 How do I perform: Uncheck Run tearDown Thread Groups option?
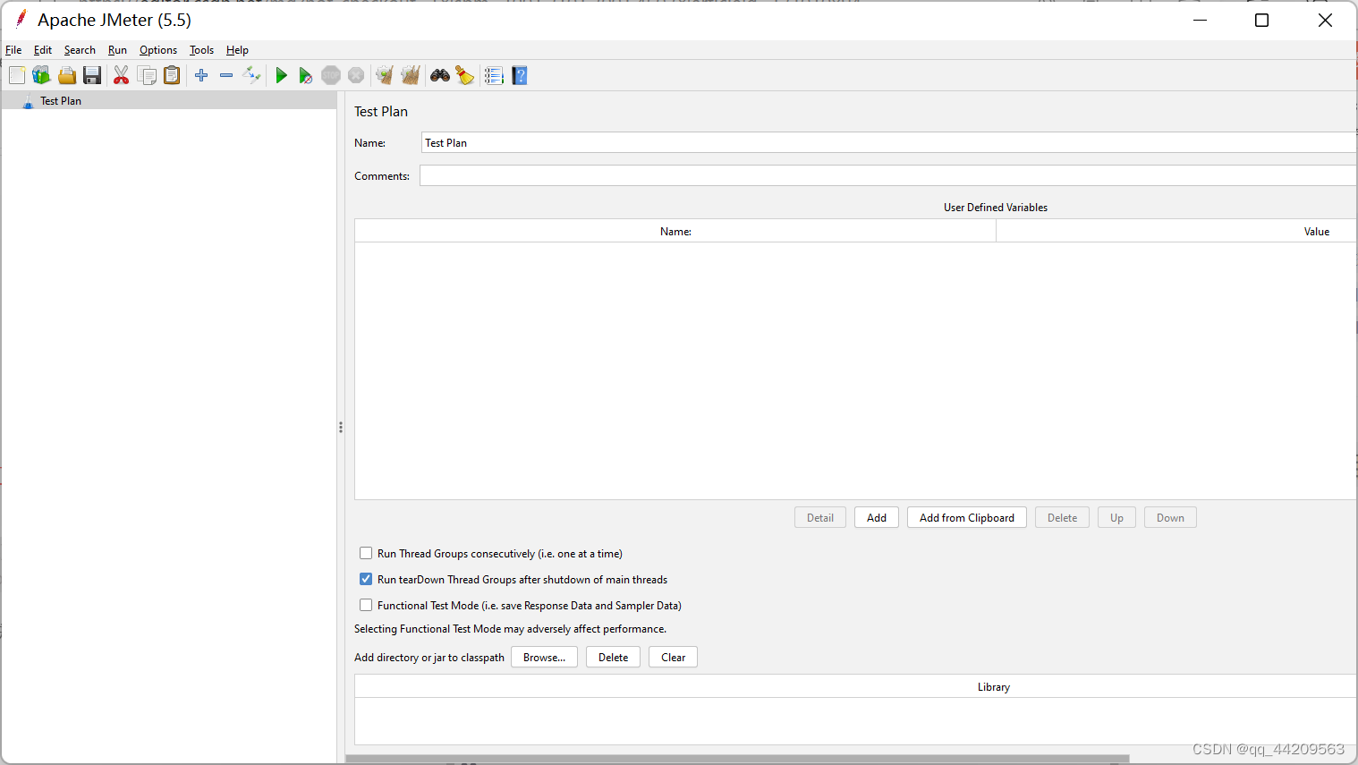366,580
